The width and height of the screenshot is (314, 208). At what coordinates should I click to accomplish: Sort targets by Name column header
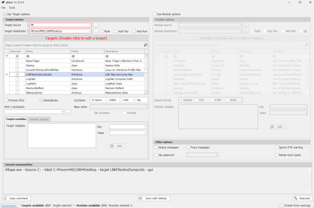[x=48, y=51]
